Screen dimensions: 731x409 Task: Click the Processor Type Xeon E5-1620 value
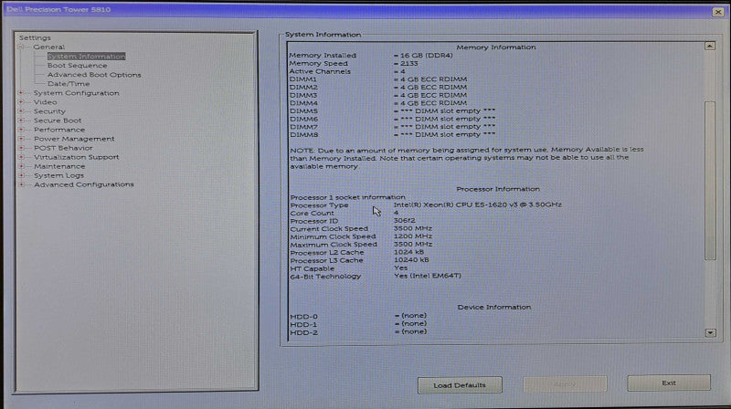point(477,204)
